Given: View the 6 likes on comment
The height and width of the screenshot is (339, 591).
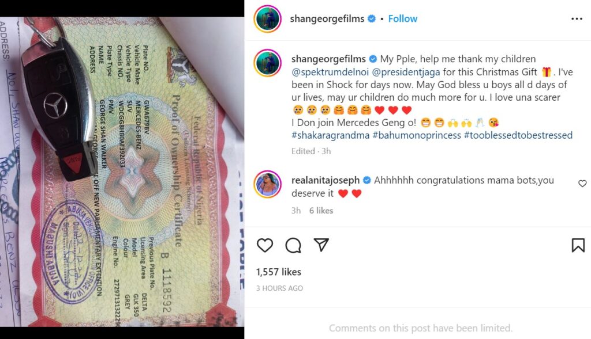Looking at the screenshot, I should (321, 211).
